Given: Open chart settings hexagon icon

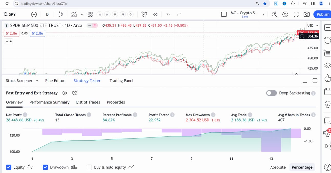Looking at the screenshot, I should [x=285, y=14].
